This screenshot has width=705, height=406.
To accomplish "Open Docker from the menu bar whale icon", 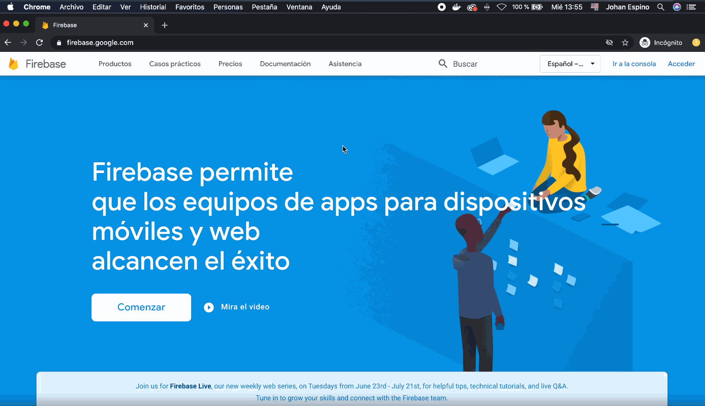I will click(456, 7).
